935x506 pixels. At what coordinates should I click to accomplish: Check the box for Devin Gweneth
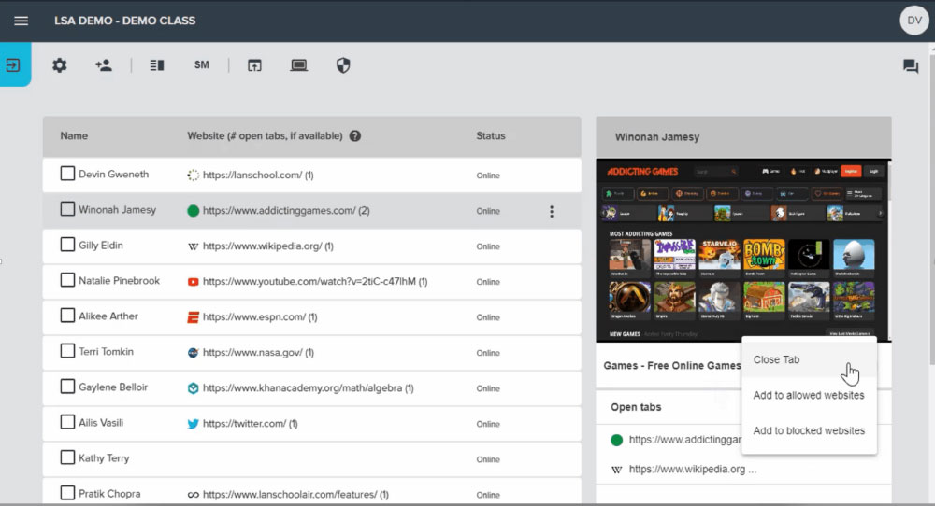[67, 174]
